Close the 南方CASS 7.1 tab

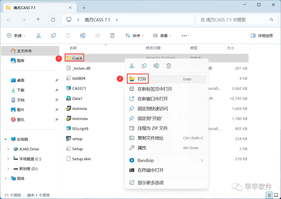[x=70, y=8]
